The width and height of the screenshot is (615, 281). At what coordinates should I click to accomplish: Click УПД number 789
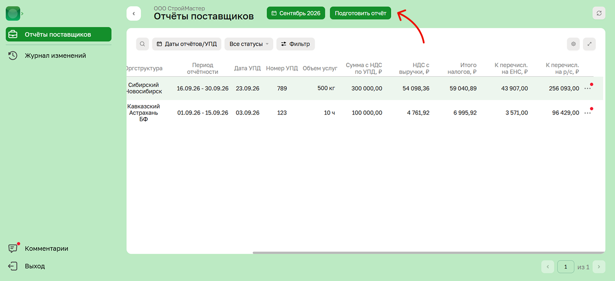coord(282,88)
